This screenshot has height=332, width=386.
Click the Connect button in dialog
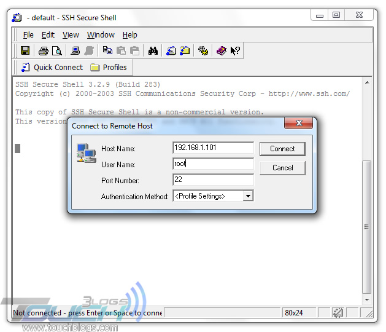pos(282,149)
